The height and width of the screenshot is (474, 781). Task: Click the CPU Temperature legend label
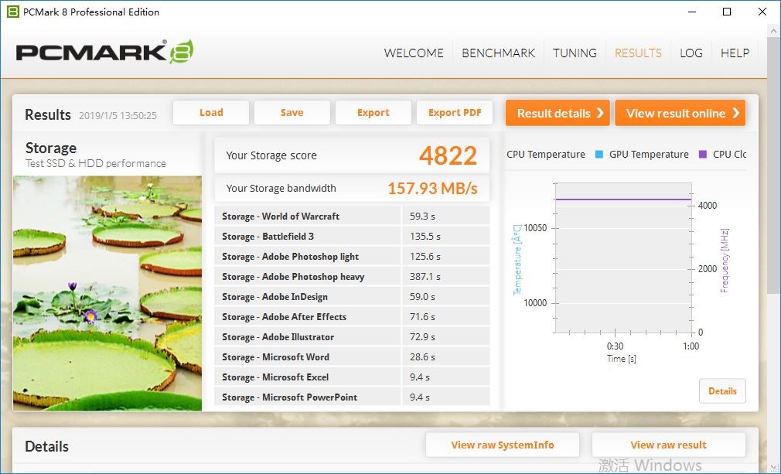[545, 155]
